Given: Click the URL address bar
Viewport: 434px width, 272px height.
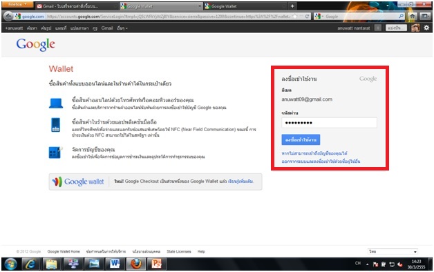Looking at the screenshot, I should coord(167,17).
